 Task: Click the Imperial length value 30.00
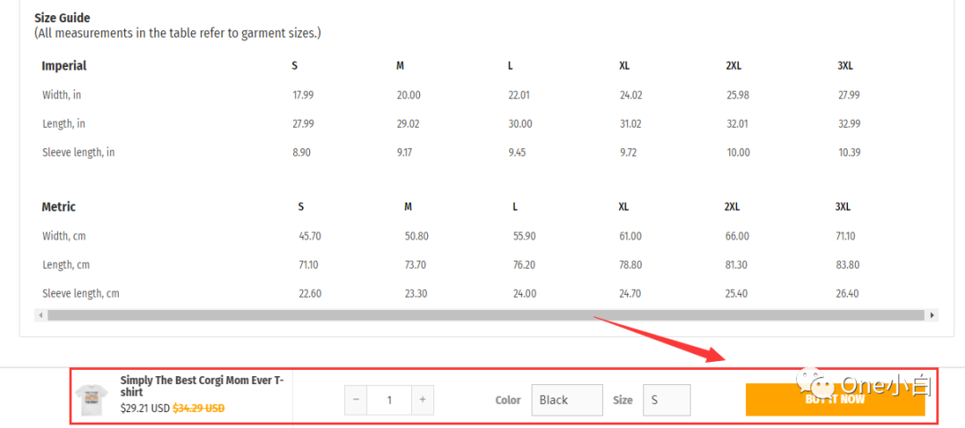coord(520,124)
